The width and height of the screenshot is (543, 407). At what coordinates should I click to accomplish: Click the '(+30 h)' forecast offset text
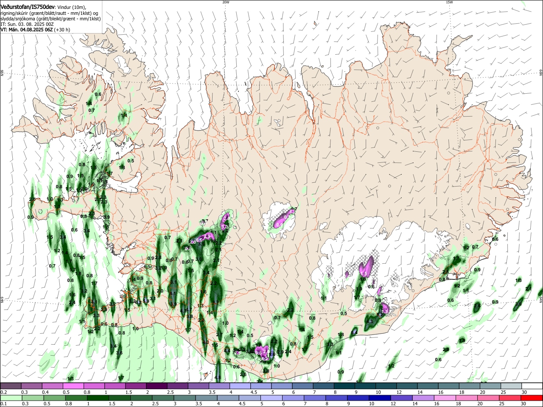point(62,30)
